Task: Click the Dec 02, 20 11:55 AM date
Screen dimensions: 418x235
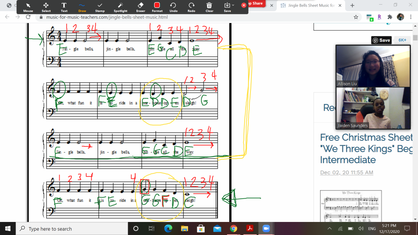Action: tap(346, 172)
